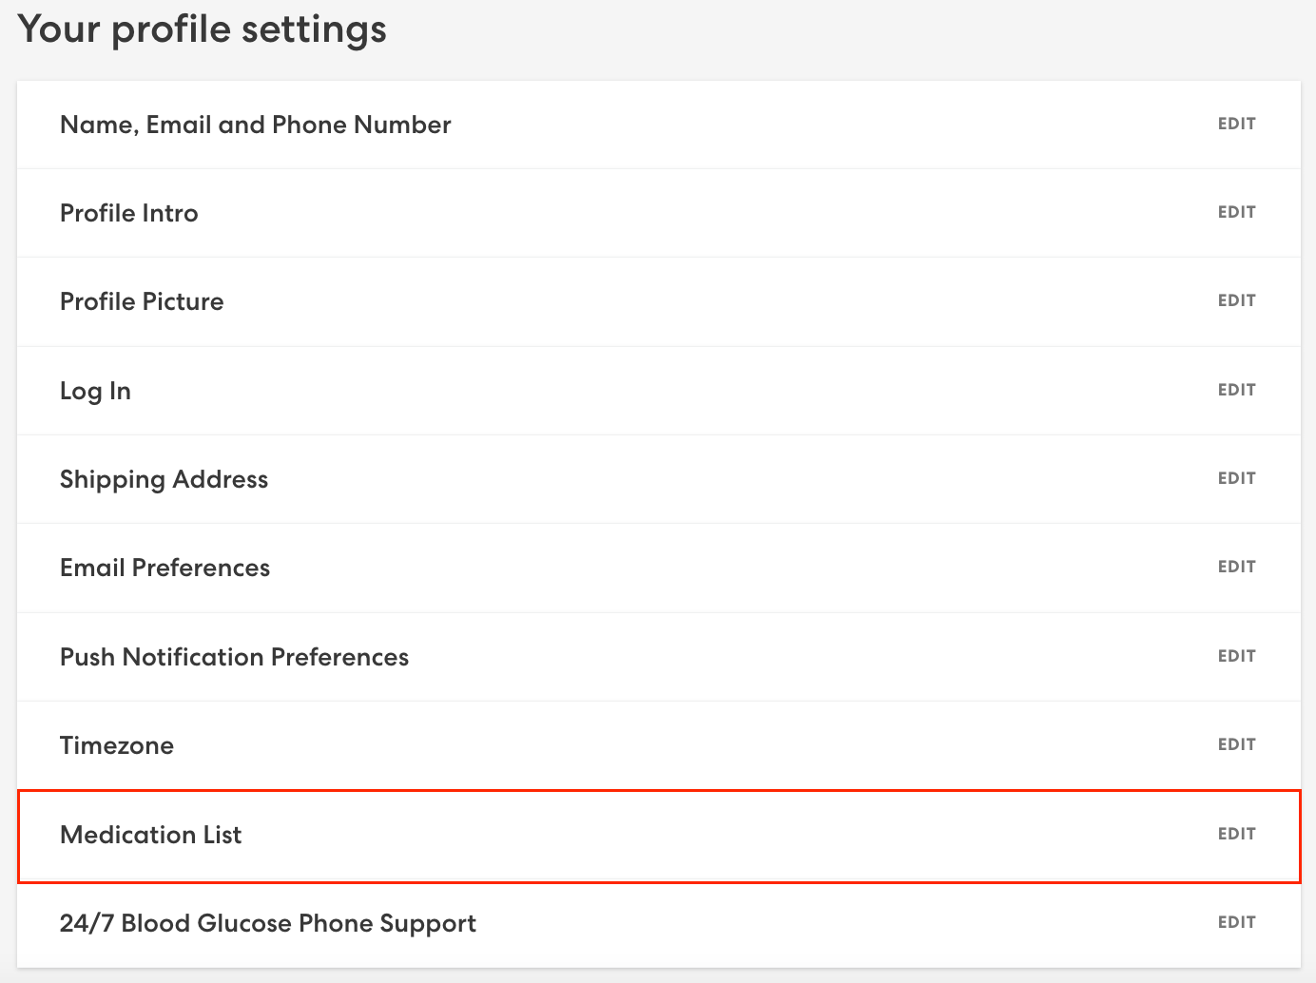Choose the Email Preferences label
1316x983 pixels.
[x=164, y=568]
